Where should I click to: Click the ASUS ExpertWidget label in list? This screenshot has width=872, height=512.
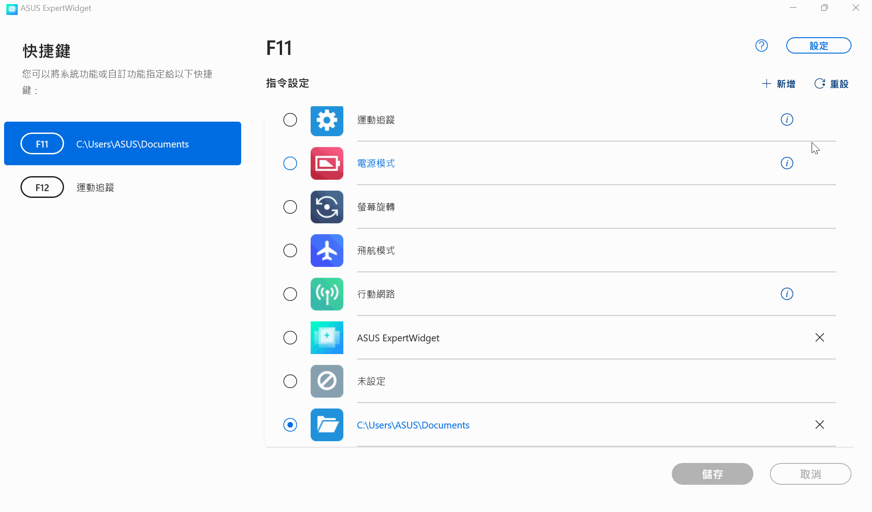398,338
